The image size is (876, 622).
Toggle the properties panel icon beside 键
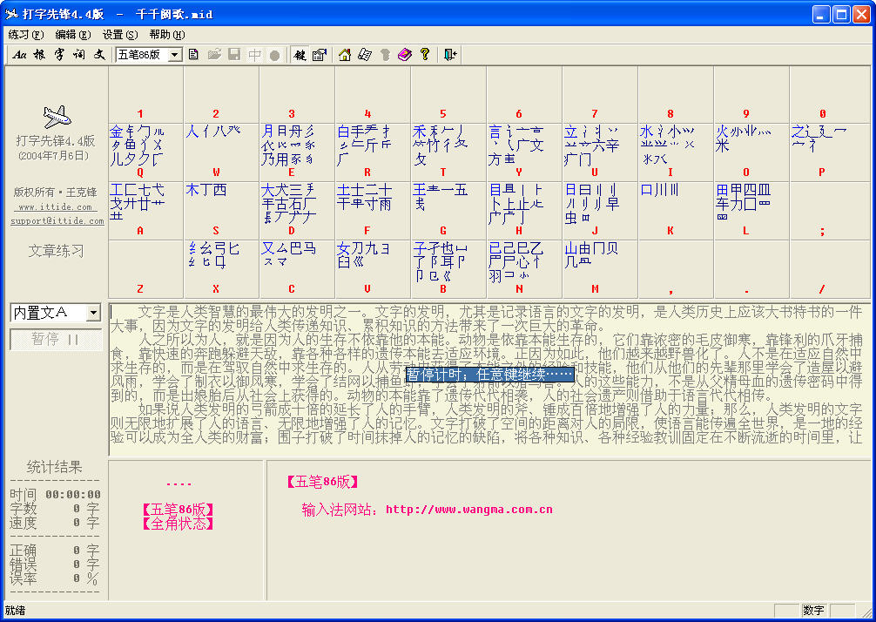319,55
